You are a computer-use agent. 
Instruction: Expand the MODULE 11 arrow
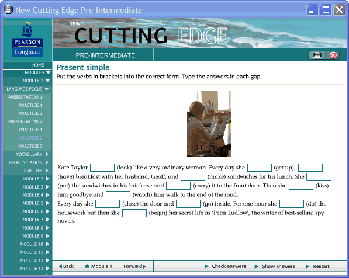tap(47, 252)
